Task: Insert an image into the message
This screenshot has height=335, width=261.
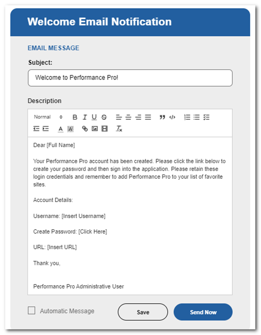Action: click(x=94, y=129)
